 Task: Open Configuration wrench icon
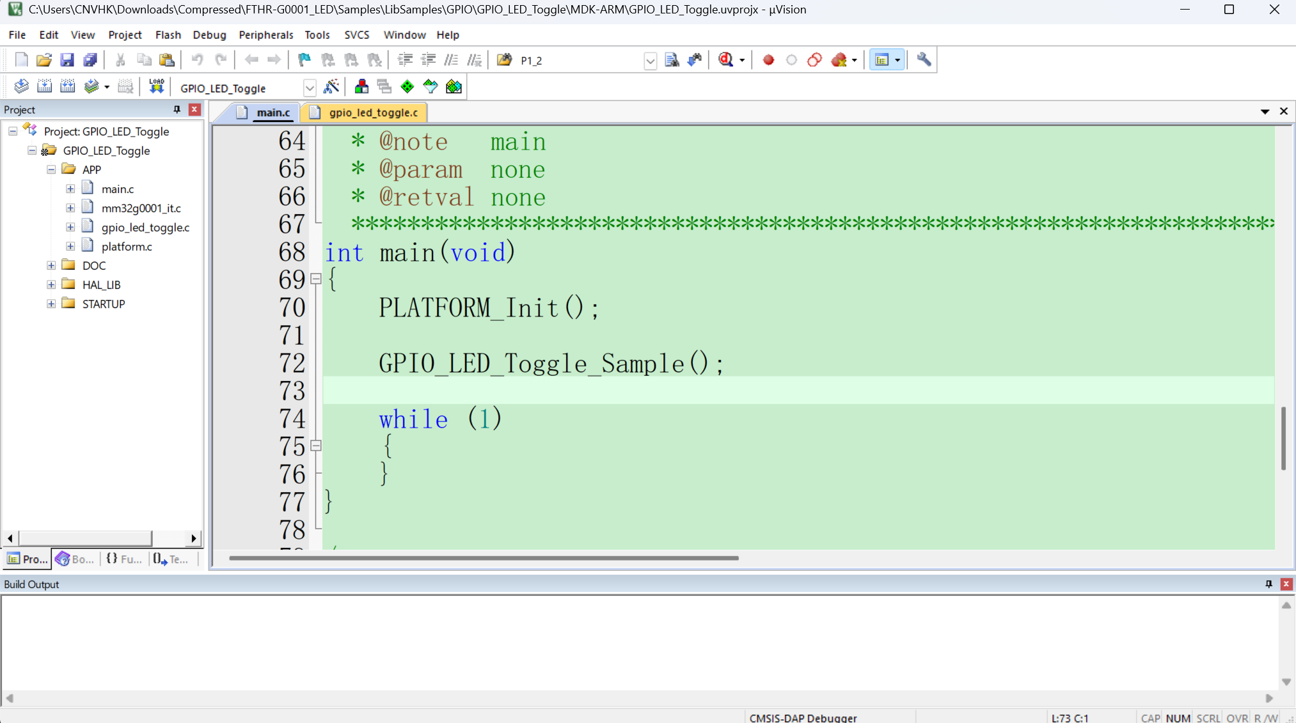click(923, 60)
